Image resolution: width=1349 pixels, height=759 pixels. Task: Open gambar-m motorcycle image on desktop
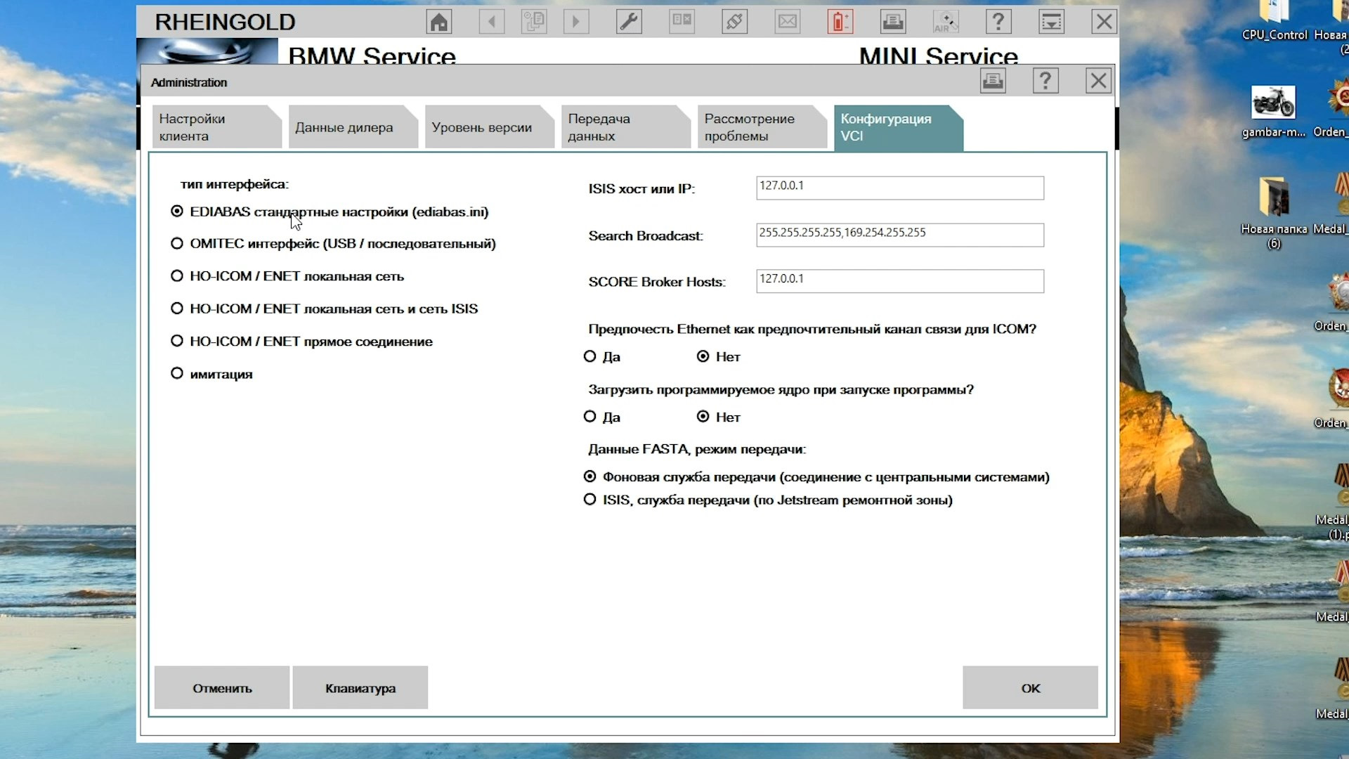point(1272,103)
